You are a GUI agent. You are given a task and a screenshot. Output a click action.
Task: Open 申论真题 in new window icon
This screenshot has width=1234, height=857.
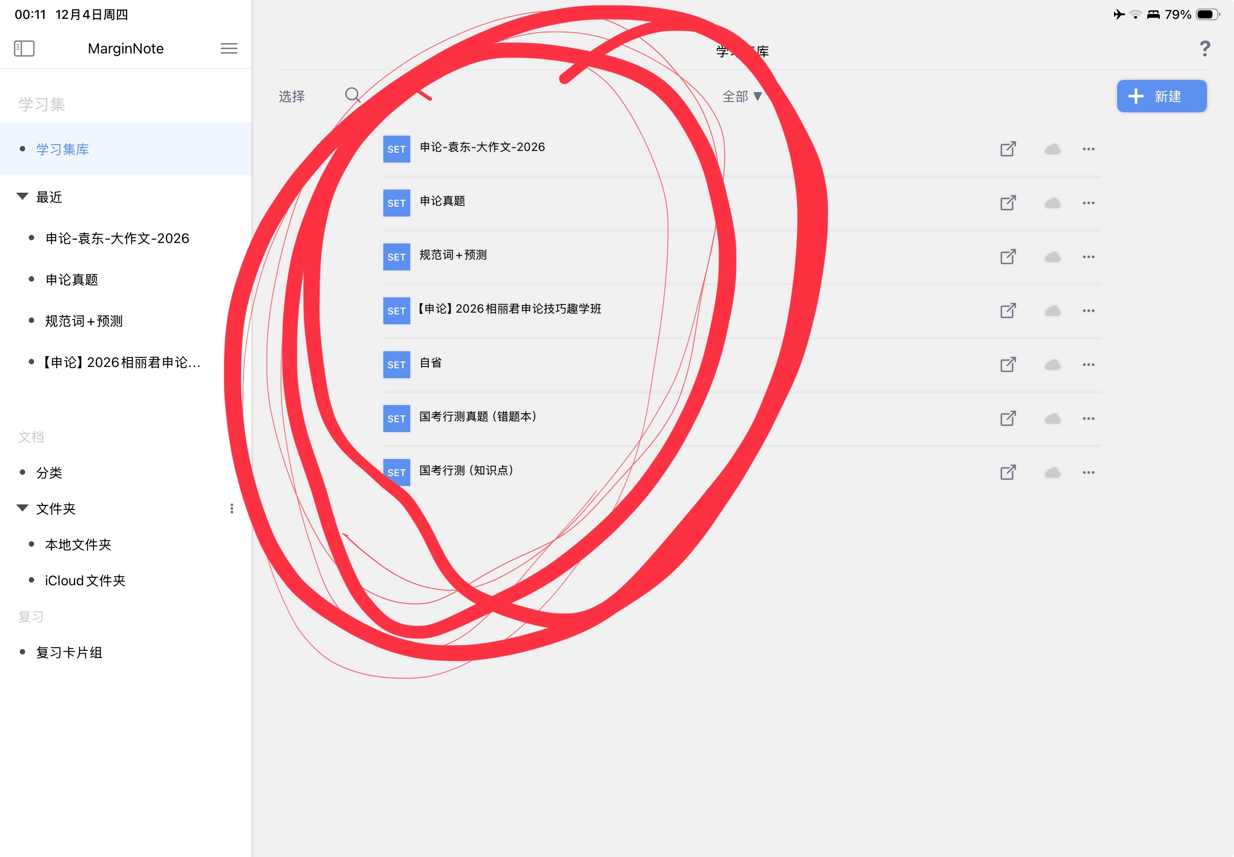pyautogui.click(x=1008, y=203)
